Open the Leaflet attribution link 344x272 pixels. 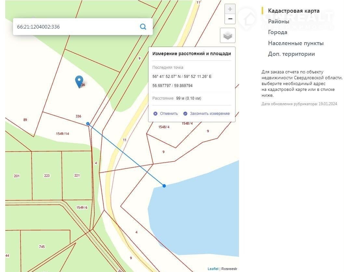(213, 269)
